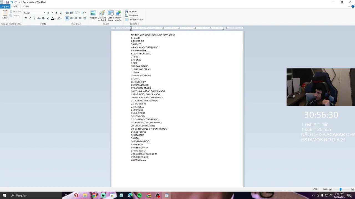Toggle bold (N) formatting
Image resolution: width=355 pixels, height=199 pixels.
point(26,18)
